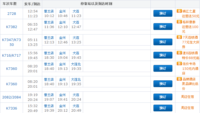
Task: Select 大连北 station in first K7360 row
Action: click(76, 64)
